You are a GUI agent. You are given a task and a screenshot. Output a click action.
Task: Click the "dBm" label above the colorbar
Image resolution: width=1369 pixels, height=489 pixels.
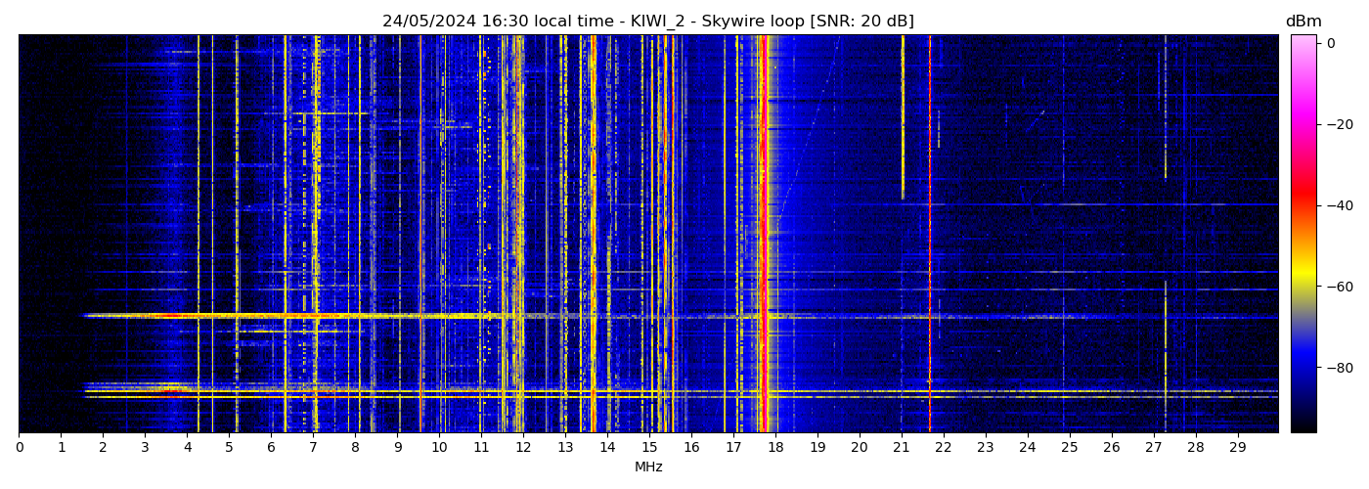click(x=1303, y=22)
